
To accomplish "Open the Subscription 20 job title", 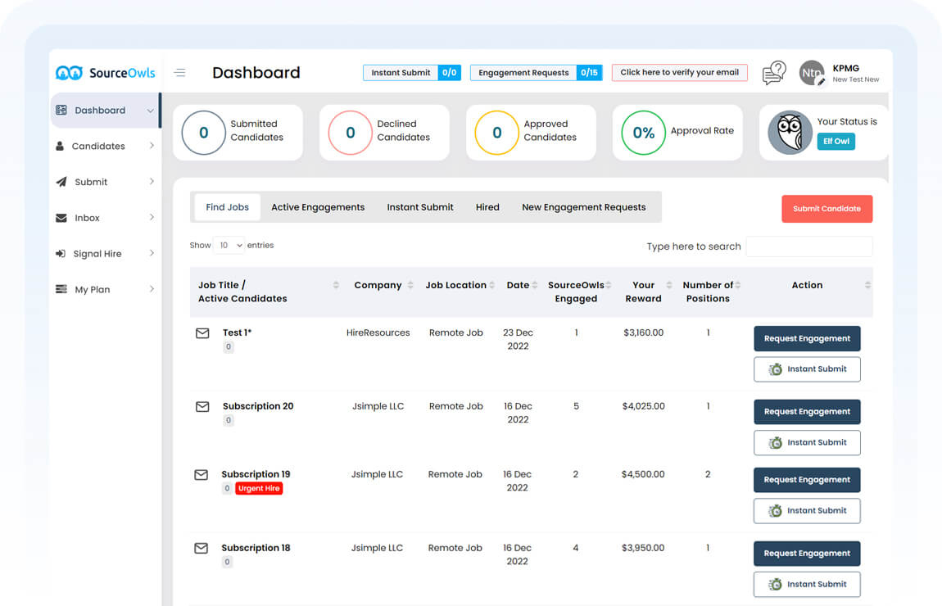I will click(x=258, y=406).
